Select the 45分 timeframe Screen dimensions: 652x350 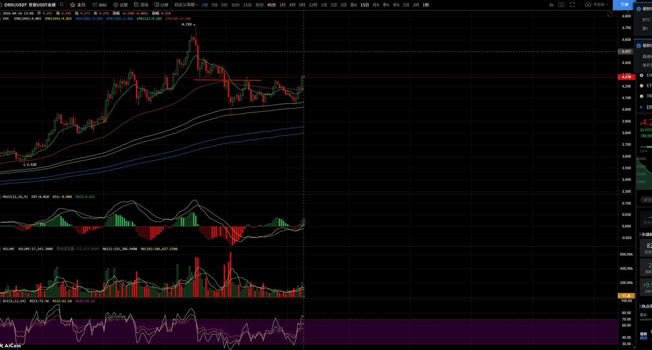271,5
